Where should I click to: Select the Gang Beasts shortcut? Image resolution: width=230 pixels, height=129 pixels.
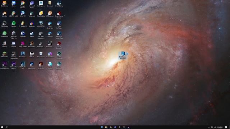pyautogui.click(x=23, y=44)
